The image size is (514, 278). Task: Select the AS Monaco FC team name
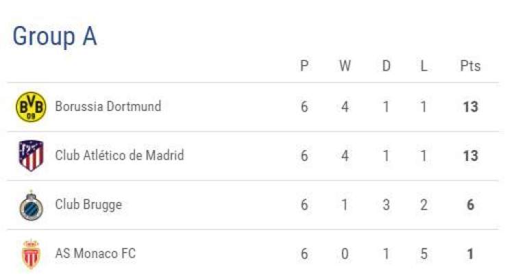point(95,254)
